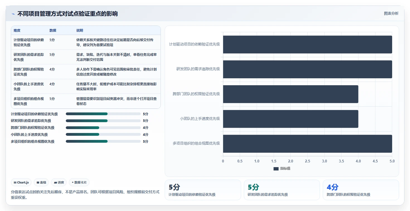The image size is (410, 211).
Task: Click the 图表分析 label in header
Action: pyautogui.click(x=391, y=13)
